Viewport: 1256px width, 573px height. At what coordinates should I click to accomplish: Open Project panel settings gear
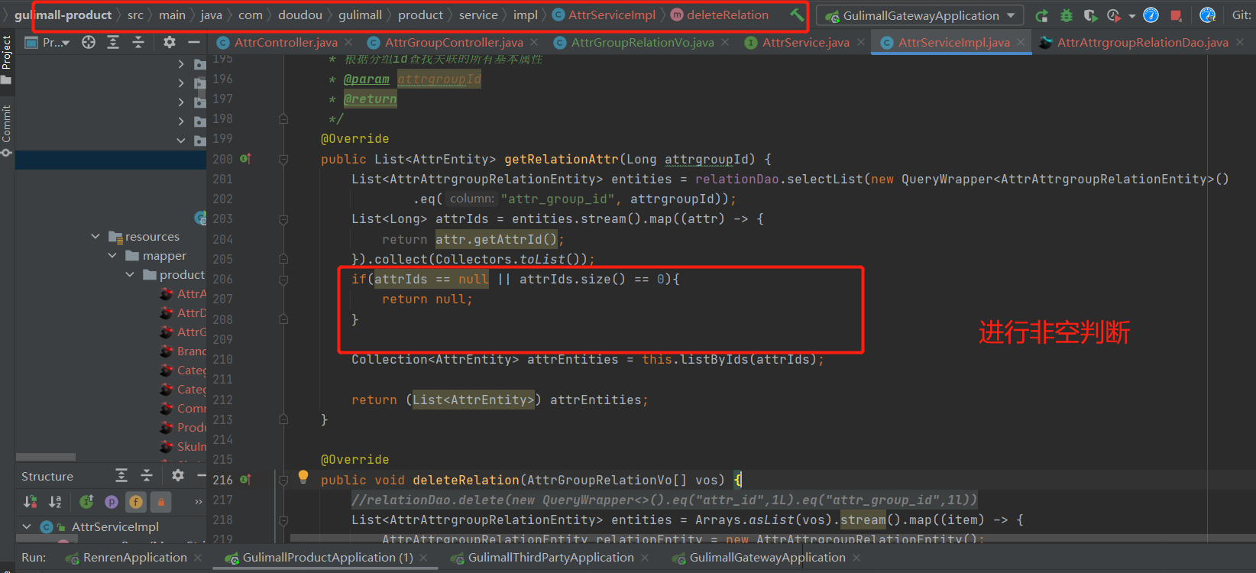click(x=170, y=43)
